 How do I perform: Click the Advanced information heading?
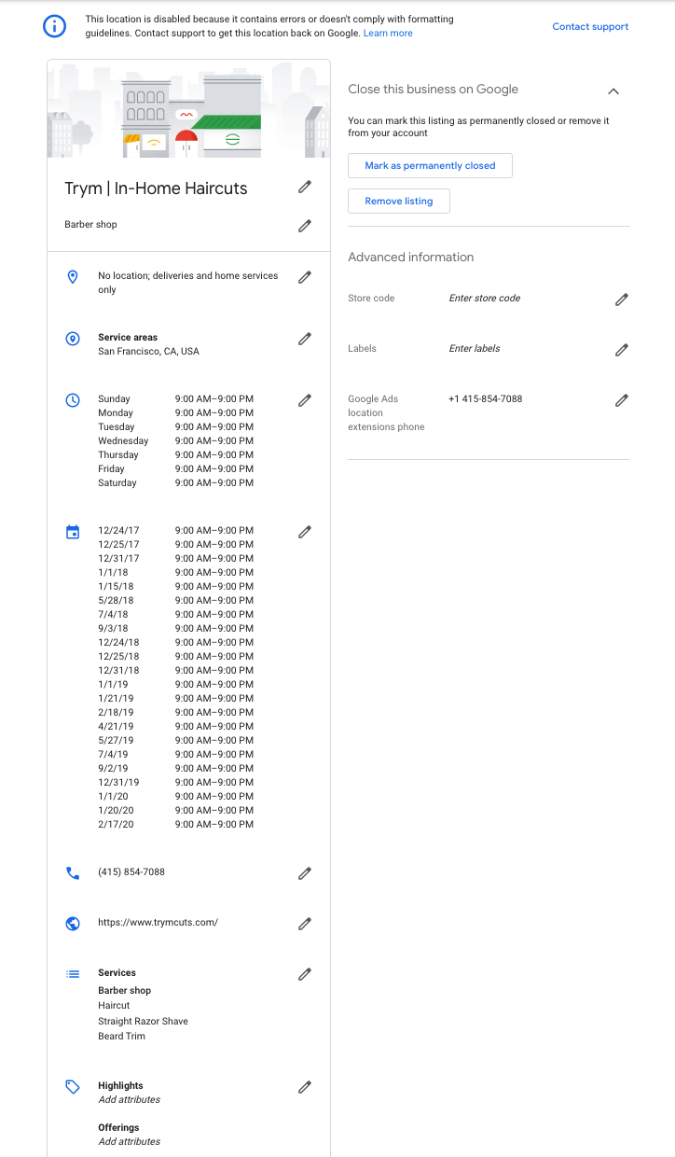[x=411, y=258]
